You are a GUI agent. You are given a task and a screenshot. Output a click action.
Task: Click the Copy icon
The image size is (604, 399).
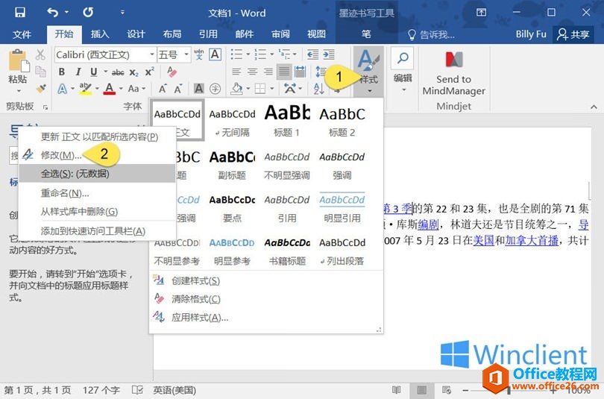pos(40,72)
